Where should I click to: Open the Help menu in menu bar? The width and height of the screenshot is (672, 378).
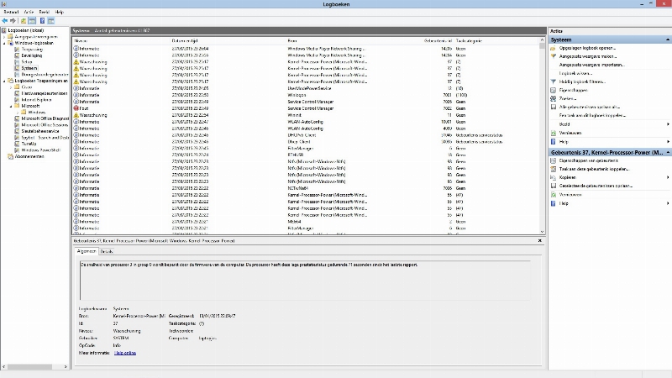click(60, 12)
